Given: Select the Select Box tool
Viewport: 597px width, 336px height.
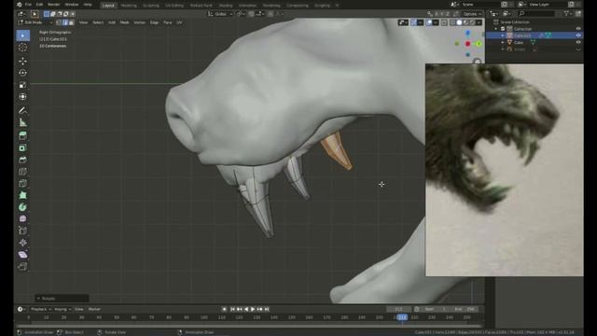Looking at the screenshot, I should pyautogui.click(x=22, y=35).
